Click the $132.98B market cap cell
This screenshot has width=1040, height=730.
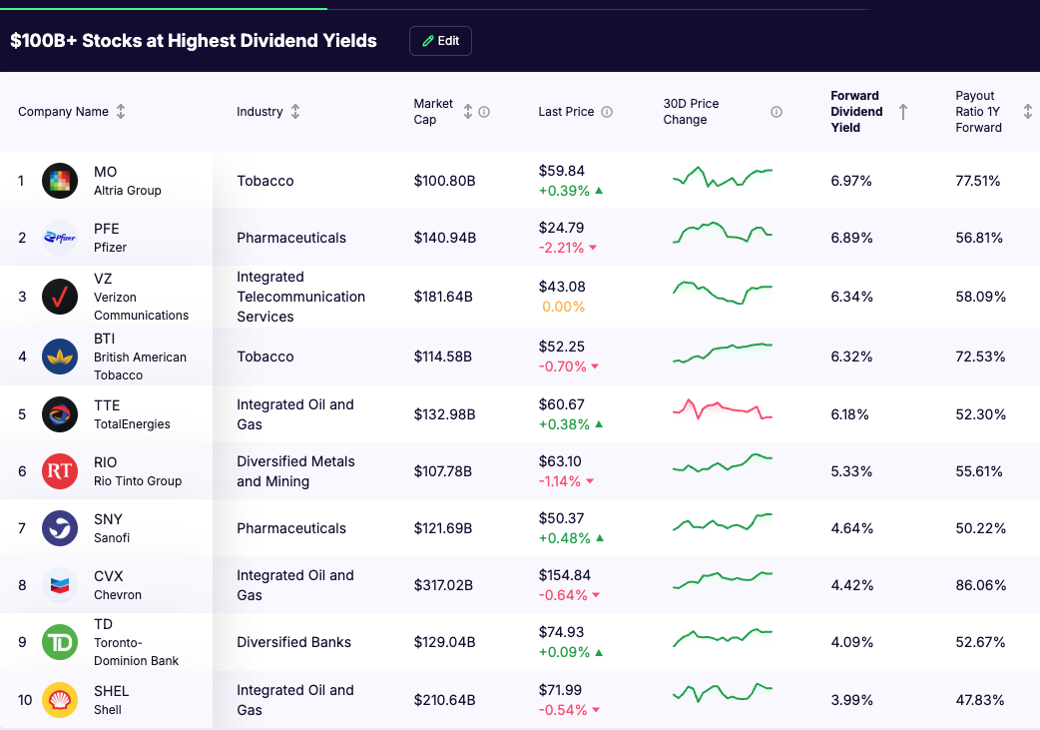pos(444,414)
